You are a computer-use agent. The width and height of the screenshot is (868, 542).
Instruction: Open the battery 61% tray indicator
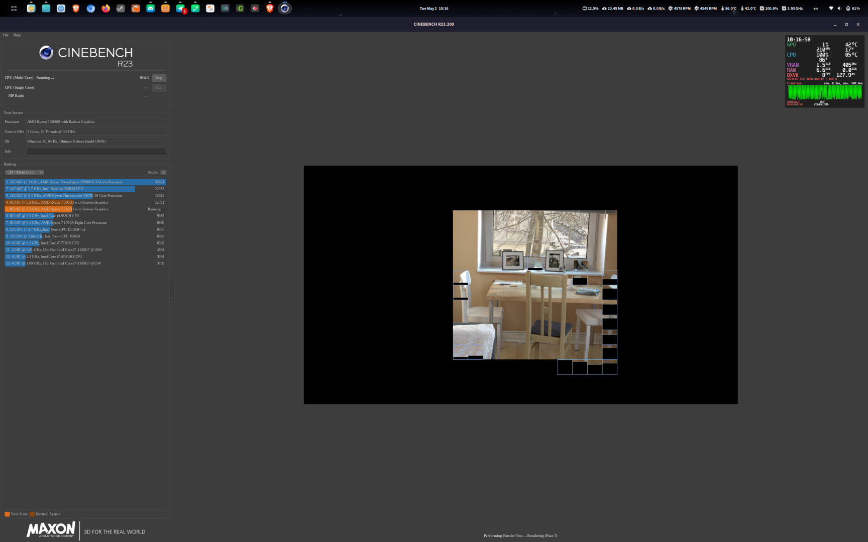pos(853,9)
